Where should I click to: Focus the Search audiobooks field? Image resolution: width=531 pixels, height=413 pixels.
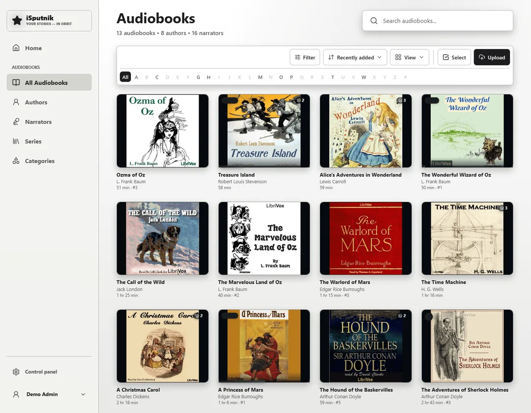pos(437,21)
